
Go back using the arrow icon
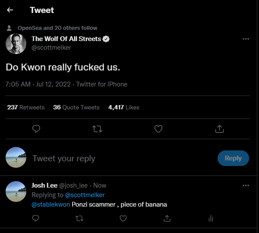[x=10, y=10]
